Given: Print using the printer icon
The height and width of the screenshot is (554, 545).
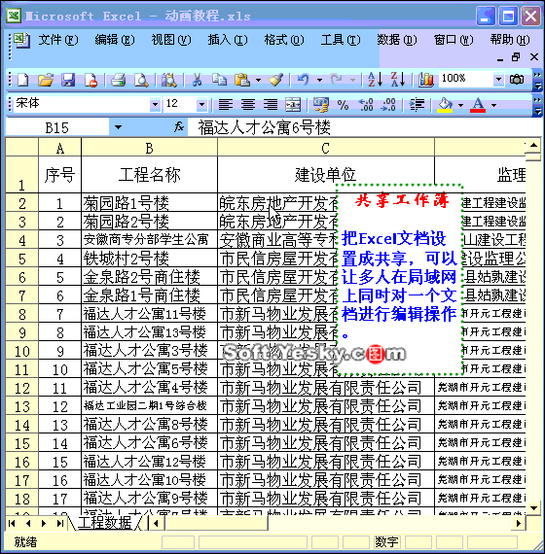Looking at the screenshot, I should [118, 80].
